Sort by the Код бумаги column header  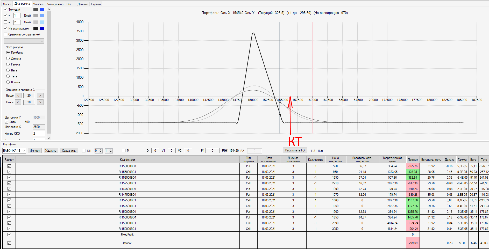[127, 160]
